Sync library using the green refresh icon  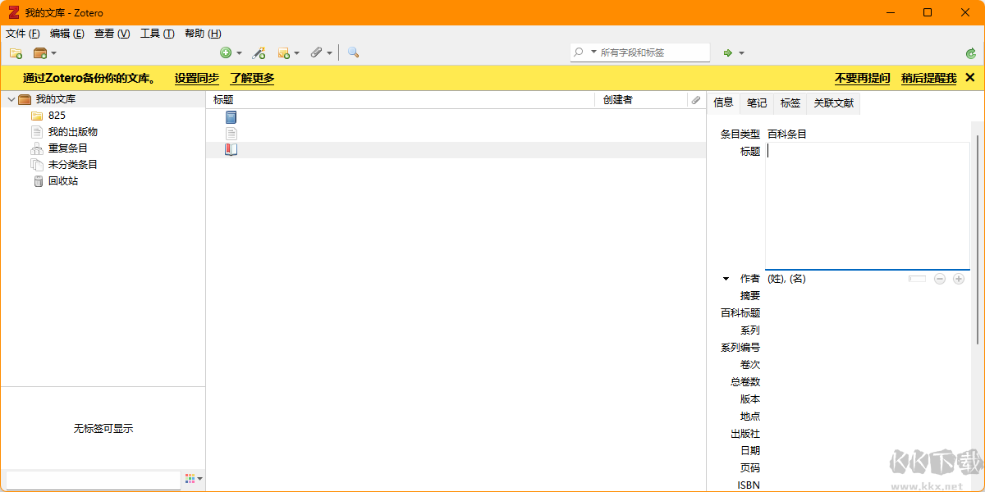coord(971,52)
